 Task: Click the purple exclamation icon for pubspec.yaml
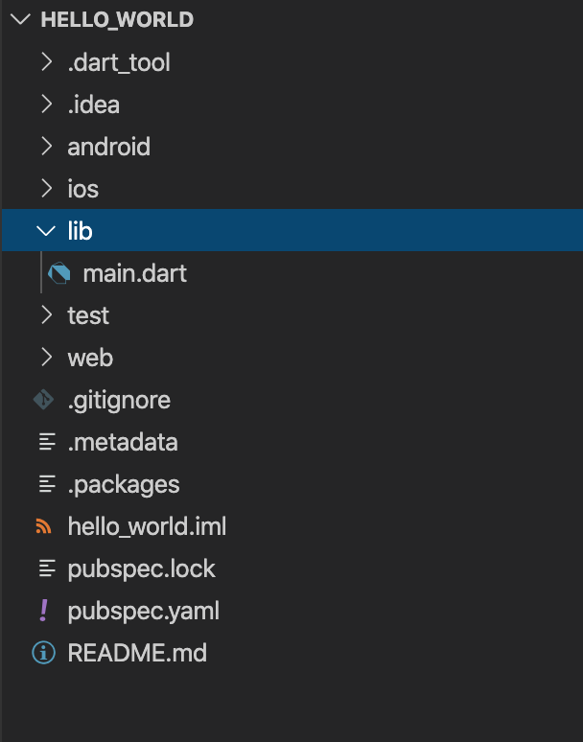(44, 611)
